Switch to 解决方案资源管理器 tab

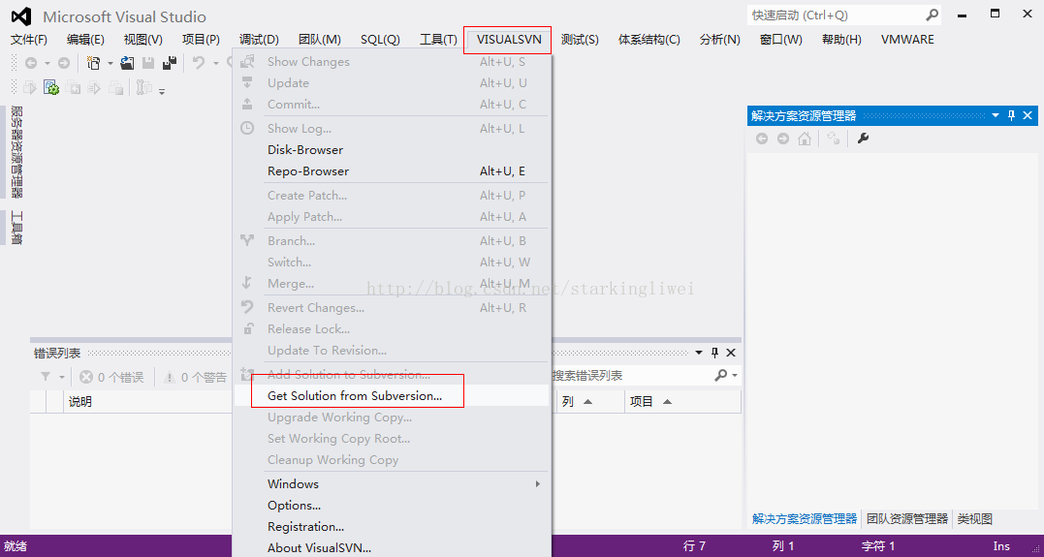point(805,519)
